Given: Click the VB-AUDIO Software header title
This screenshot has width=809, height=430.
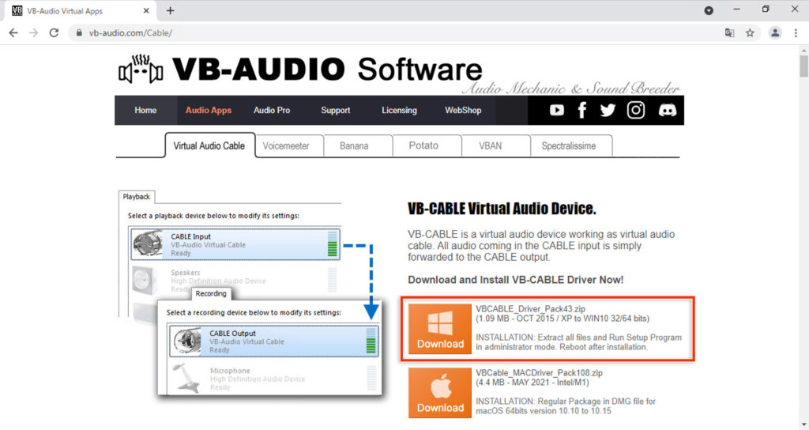Looking at the screenshot, I should (x=327, y=70).
